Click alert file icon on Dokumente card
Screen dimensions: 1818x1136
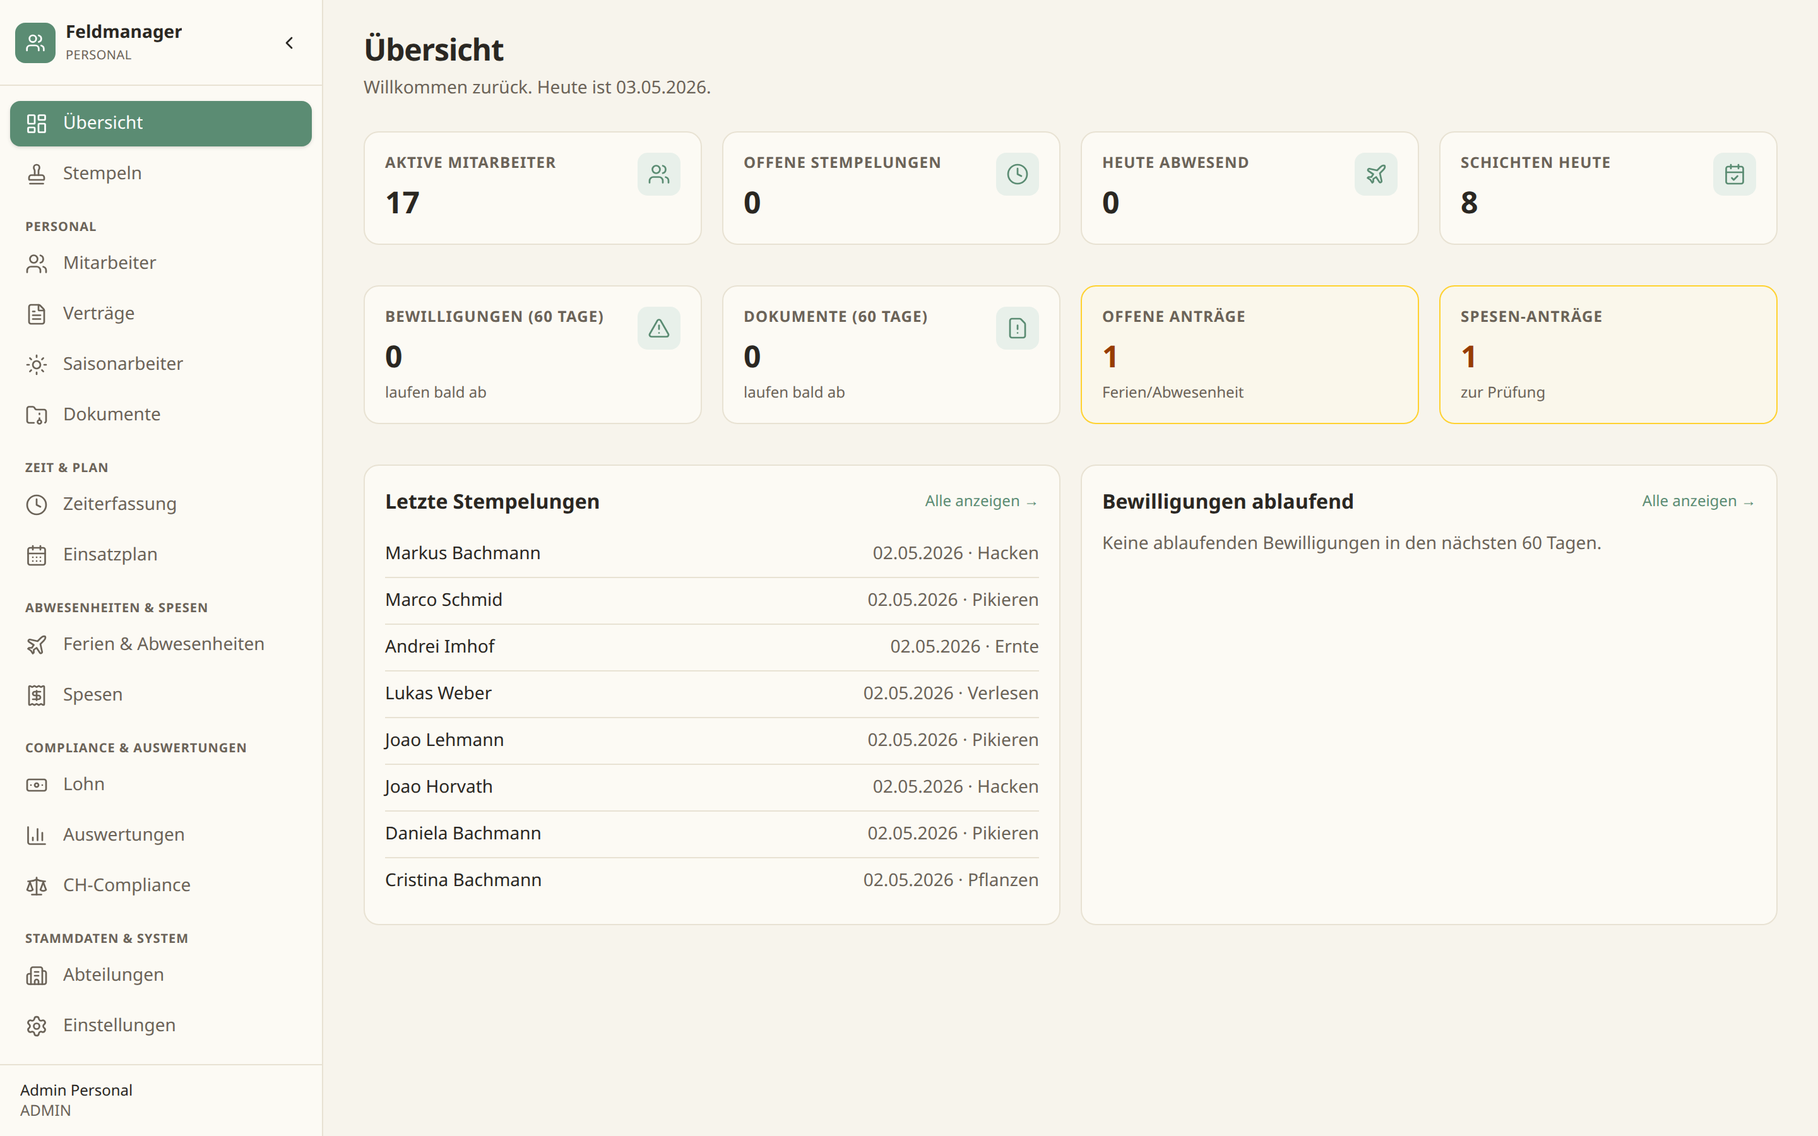tap(1017, 328)
